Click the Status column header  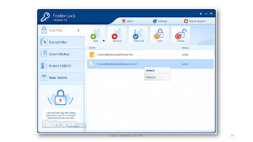point(197,48)
